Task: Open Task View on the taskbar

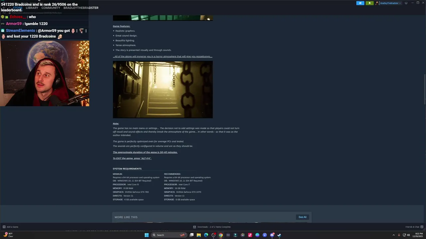Action: click(x=192, y=235)
